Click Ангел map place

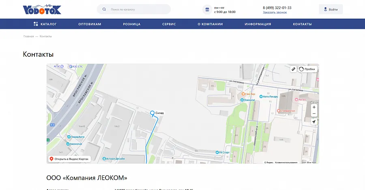(x=300, y=100)
